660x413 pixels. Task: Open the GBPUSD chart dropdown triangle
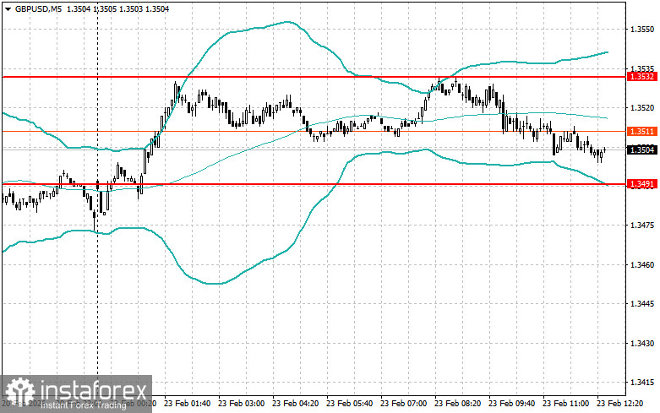point(8,8)
